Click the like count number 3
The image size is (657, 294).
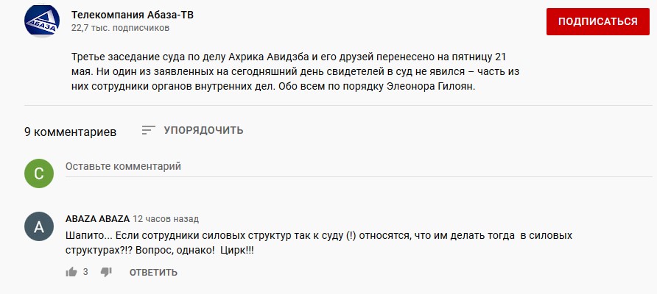point(85,272)
